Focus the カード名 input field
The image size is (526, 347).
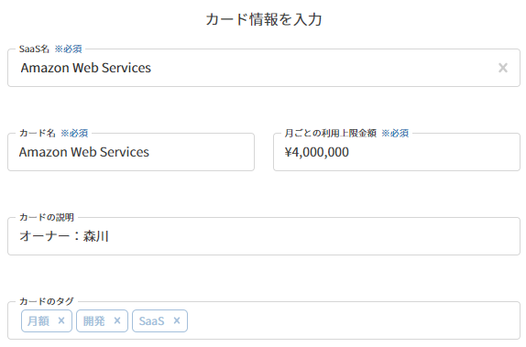131,152
